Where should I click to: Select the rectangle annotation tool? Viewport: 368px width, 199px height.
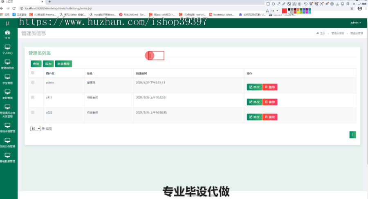click(x=268, y=4)
